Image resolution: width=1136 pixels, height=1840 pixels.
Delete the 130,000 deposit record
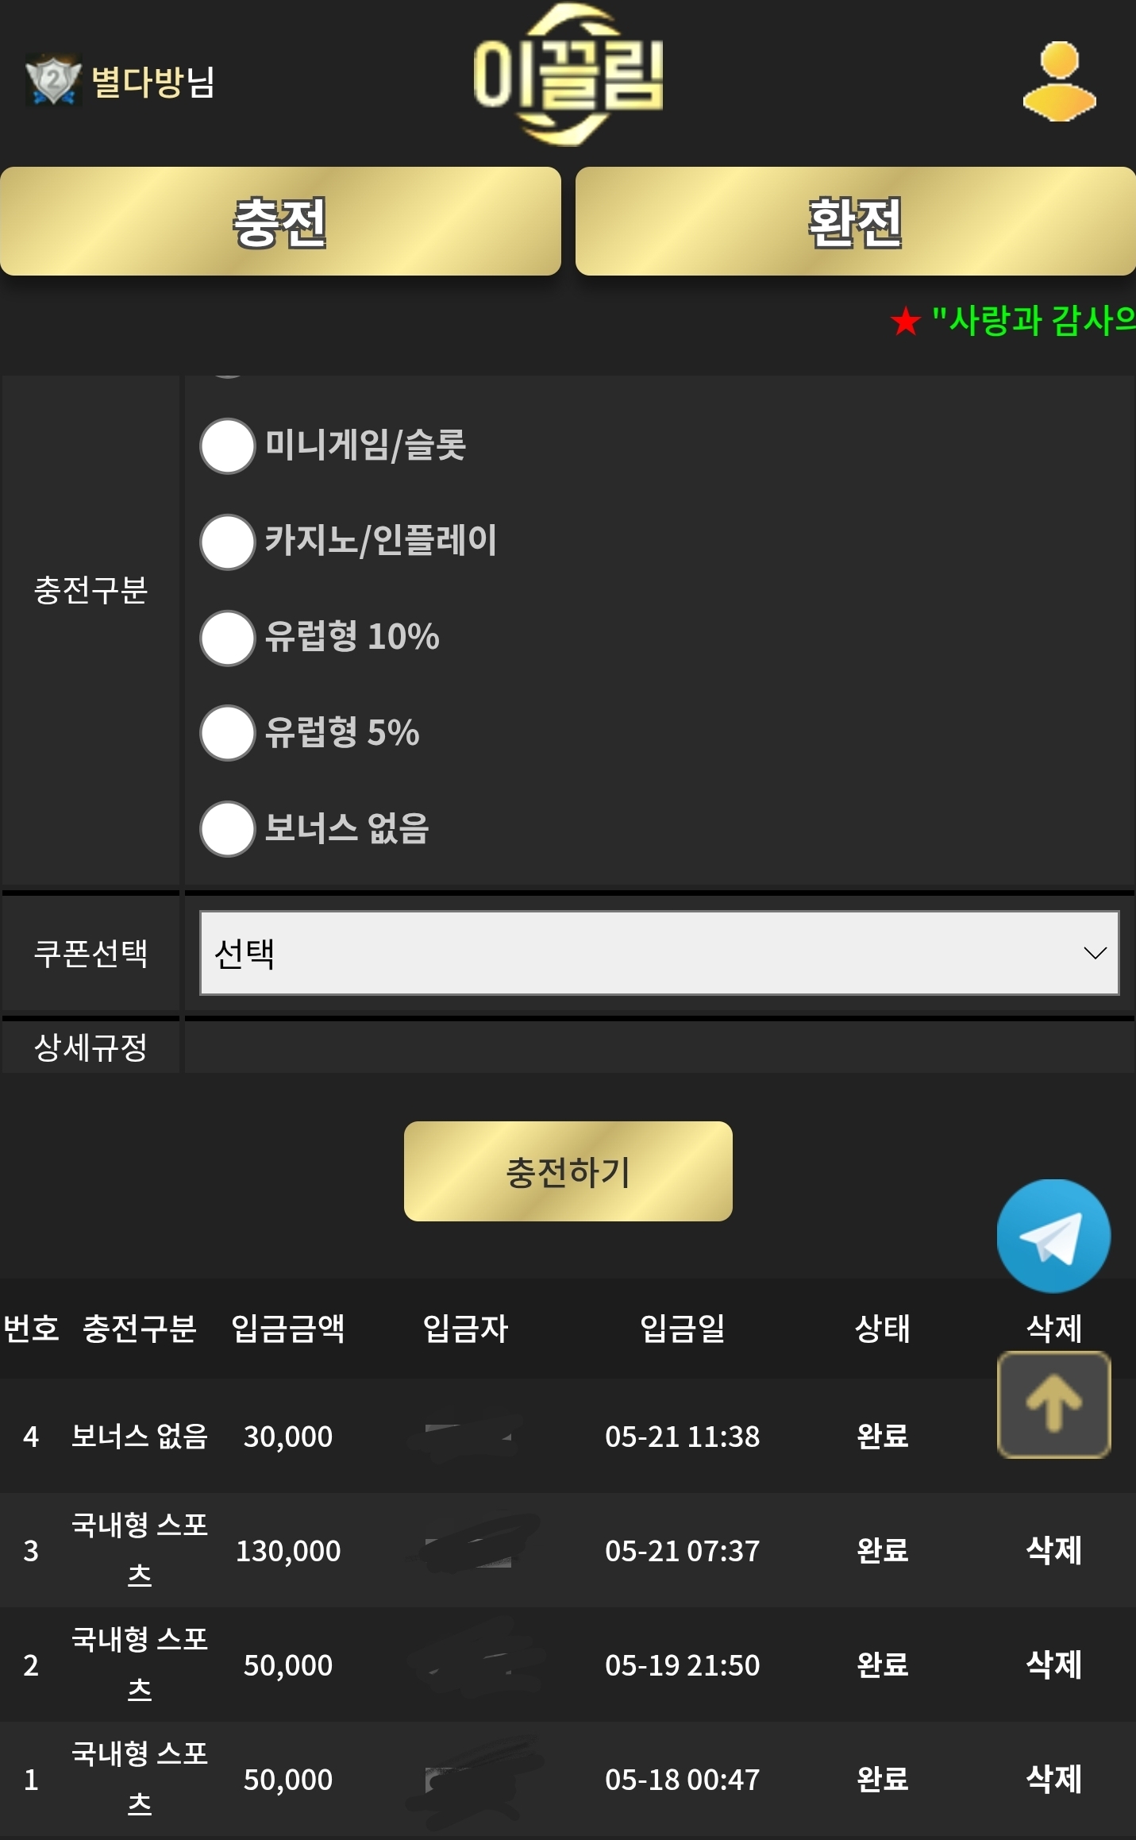pos(1053,1550)
